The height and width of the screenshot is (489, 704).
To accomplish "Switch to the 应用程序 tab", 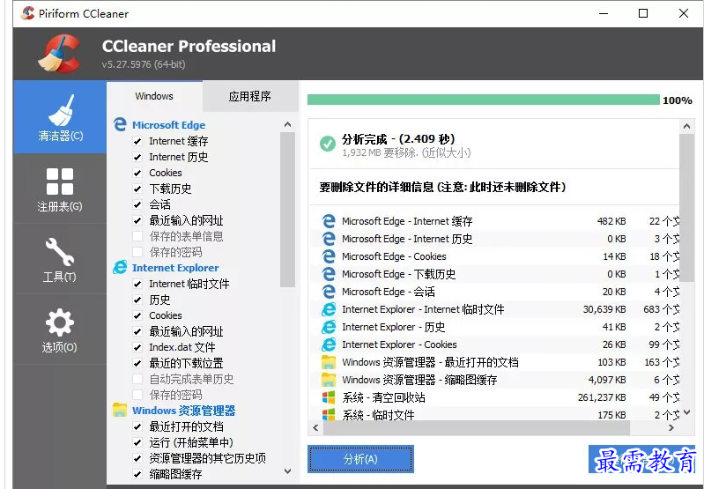I will [250, 96].
